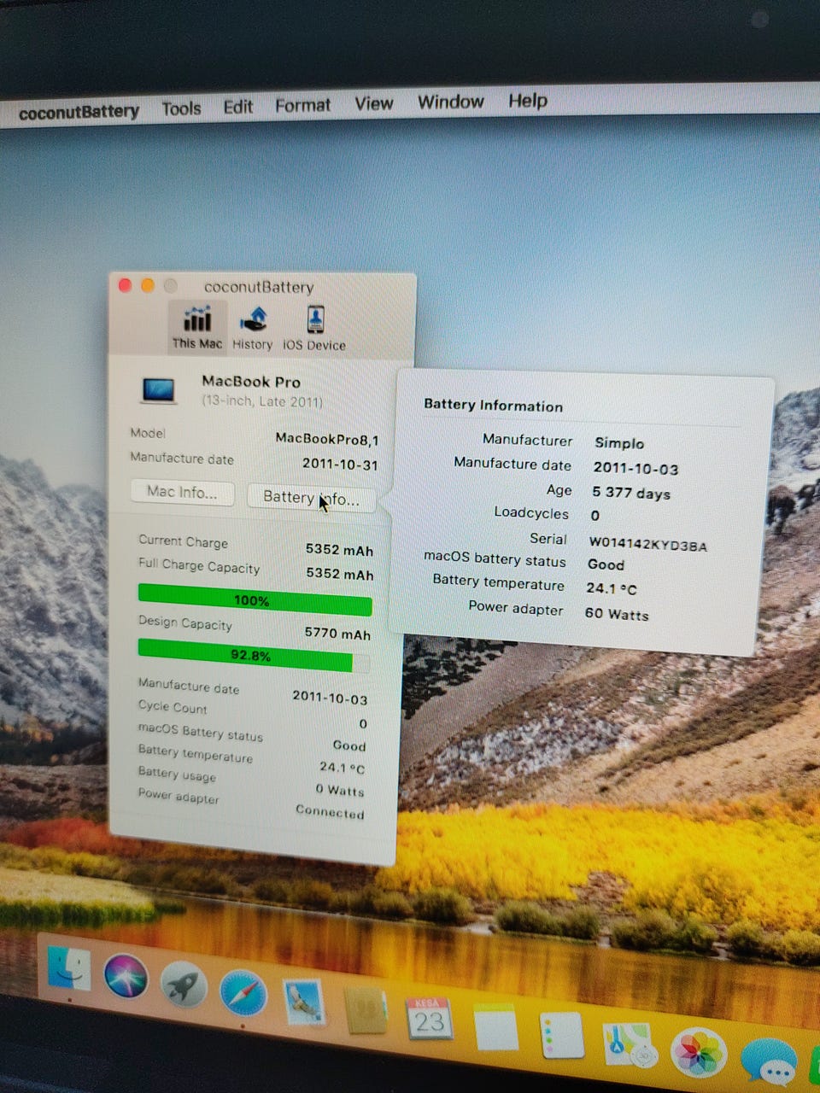Open the Notes icon in dock

(495, 1027)
